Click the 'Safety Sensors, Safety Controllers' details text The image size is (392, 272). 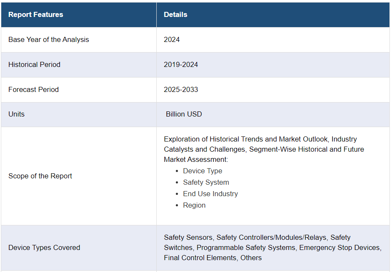[x=273, y=247]
